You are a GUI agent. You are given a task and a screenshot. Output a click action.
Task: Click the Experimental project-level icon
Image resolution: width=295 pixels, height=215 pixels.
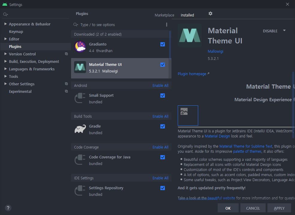pyautogui.click(x=66, y=91)
